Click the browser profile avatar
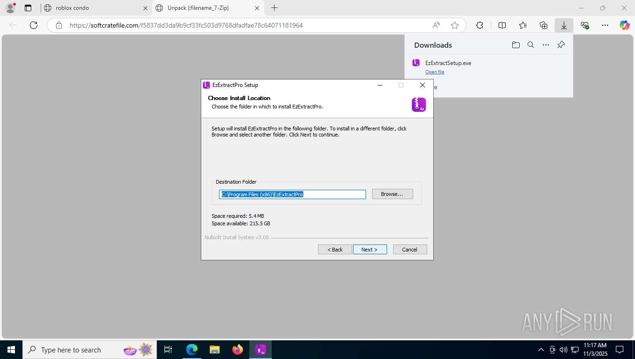 (x=10, y=8)
